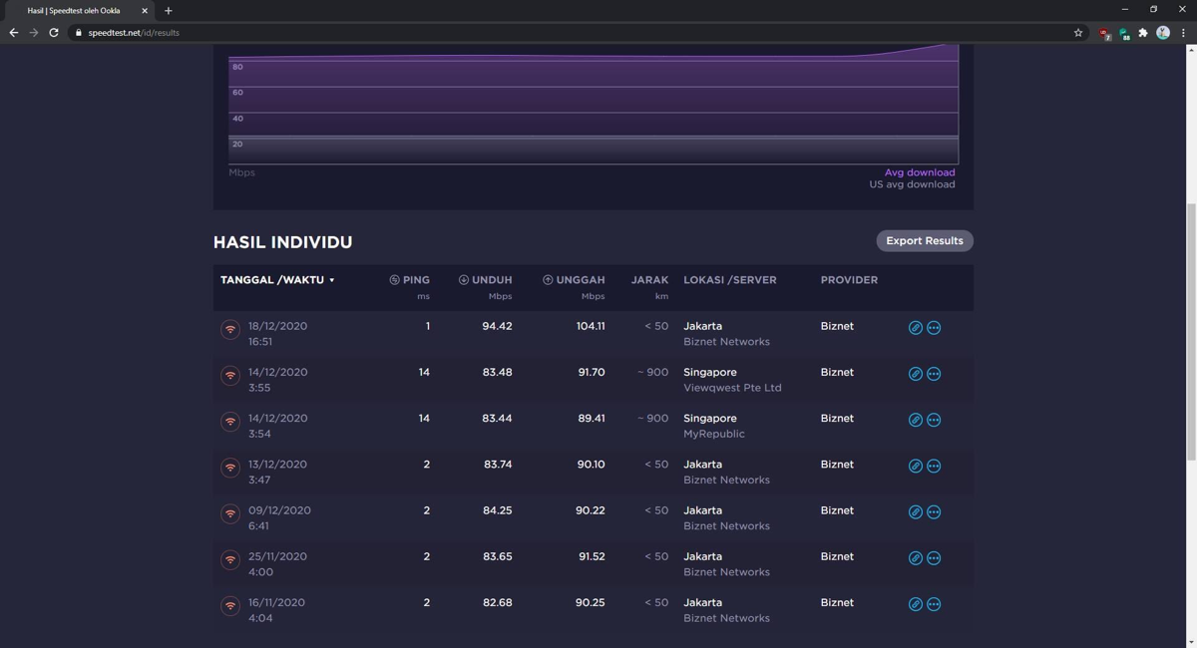Viewport: 1197px width, 648px height.
Task: Open the browser Extensions puzzle icon
Action: coord(1143,33)
